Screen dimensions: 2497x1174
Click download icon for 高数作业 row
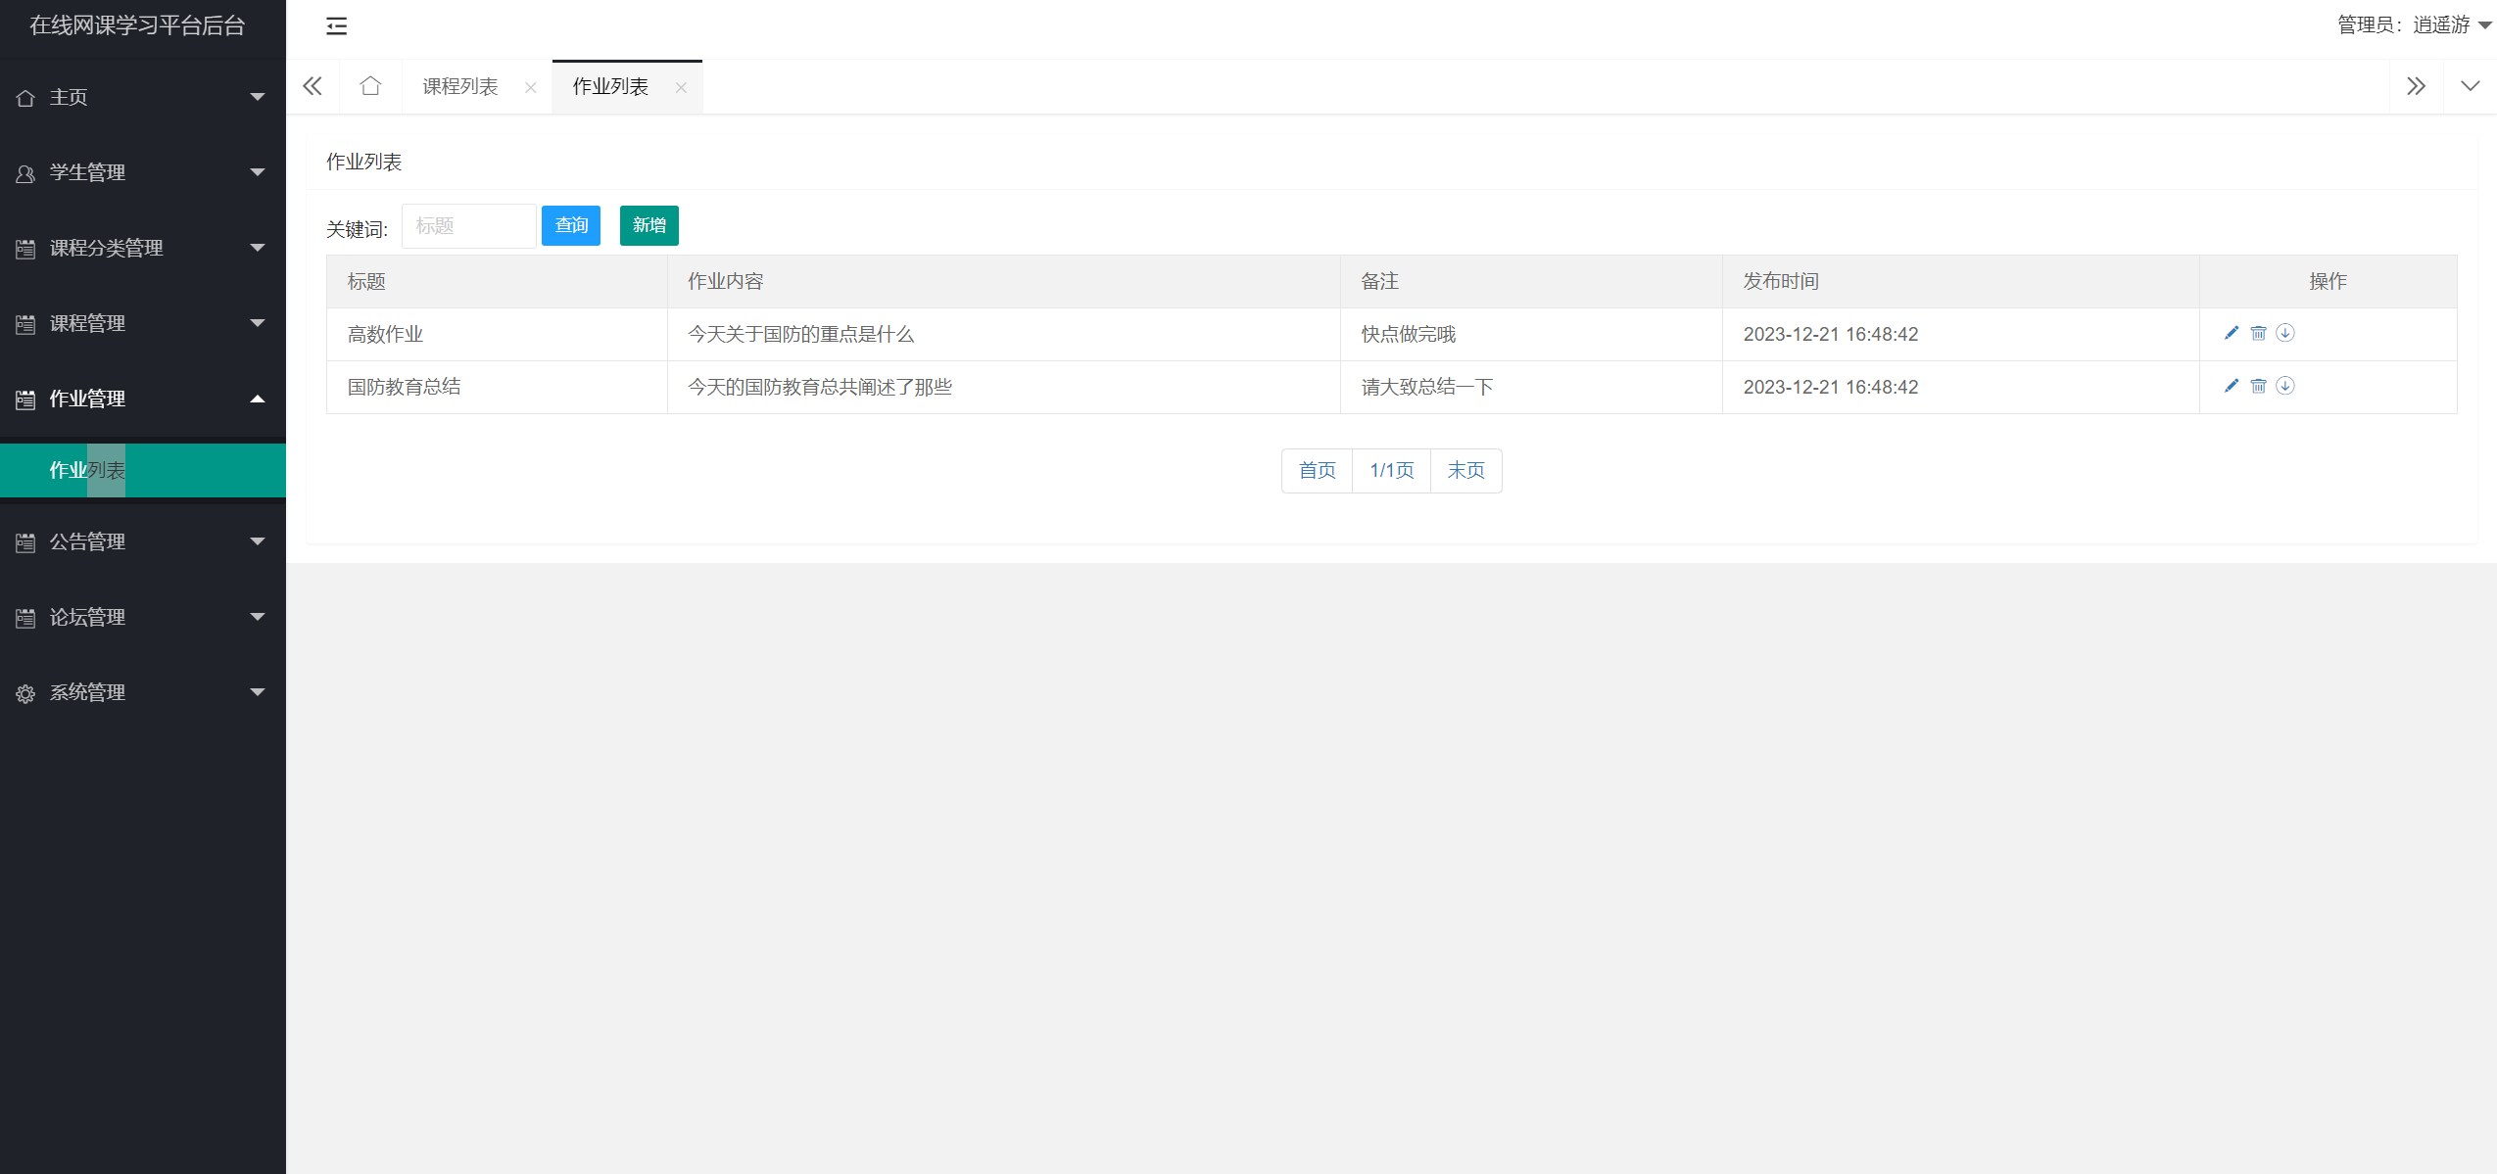point(2285,333)
